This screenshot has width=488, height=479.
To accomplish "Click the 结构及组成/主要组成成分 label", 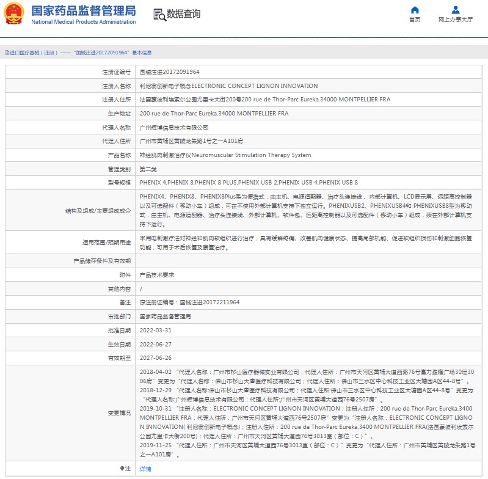I will (98, 211).
